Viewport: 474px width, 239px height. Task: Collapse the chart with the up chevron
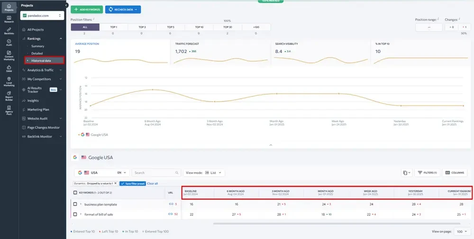(271, 145)
